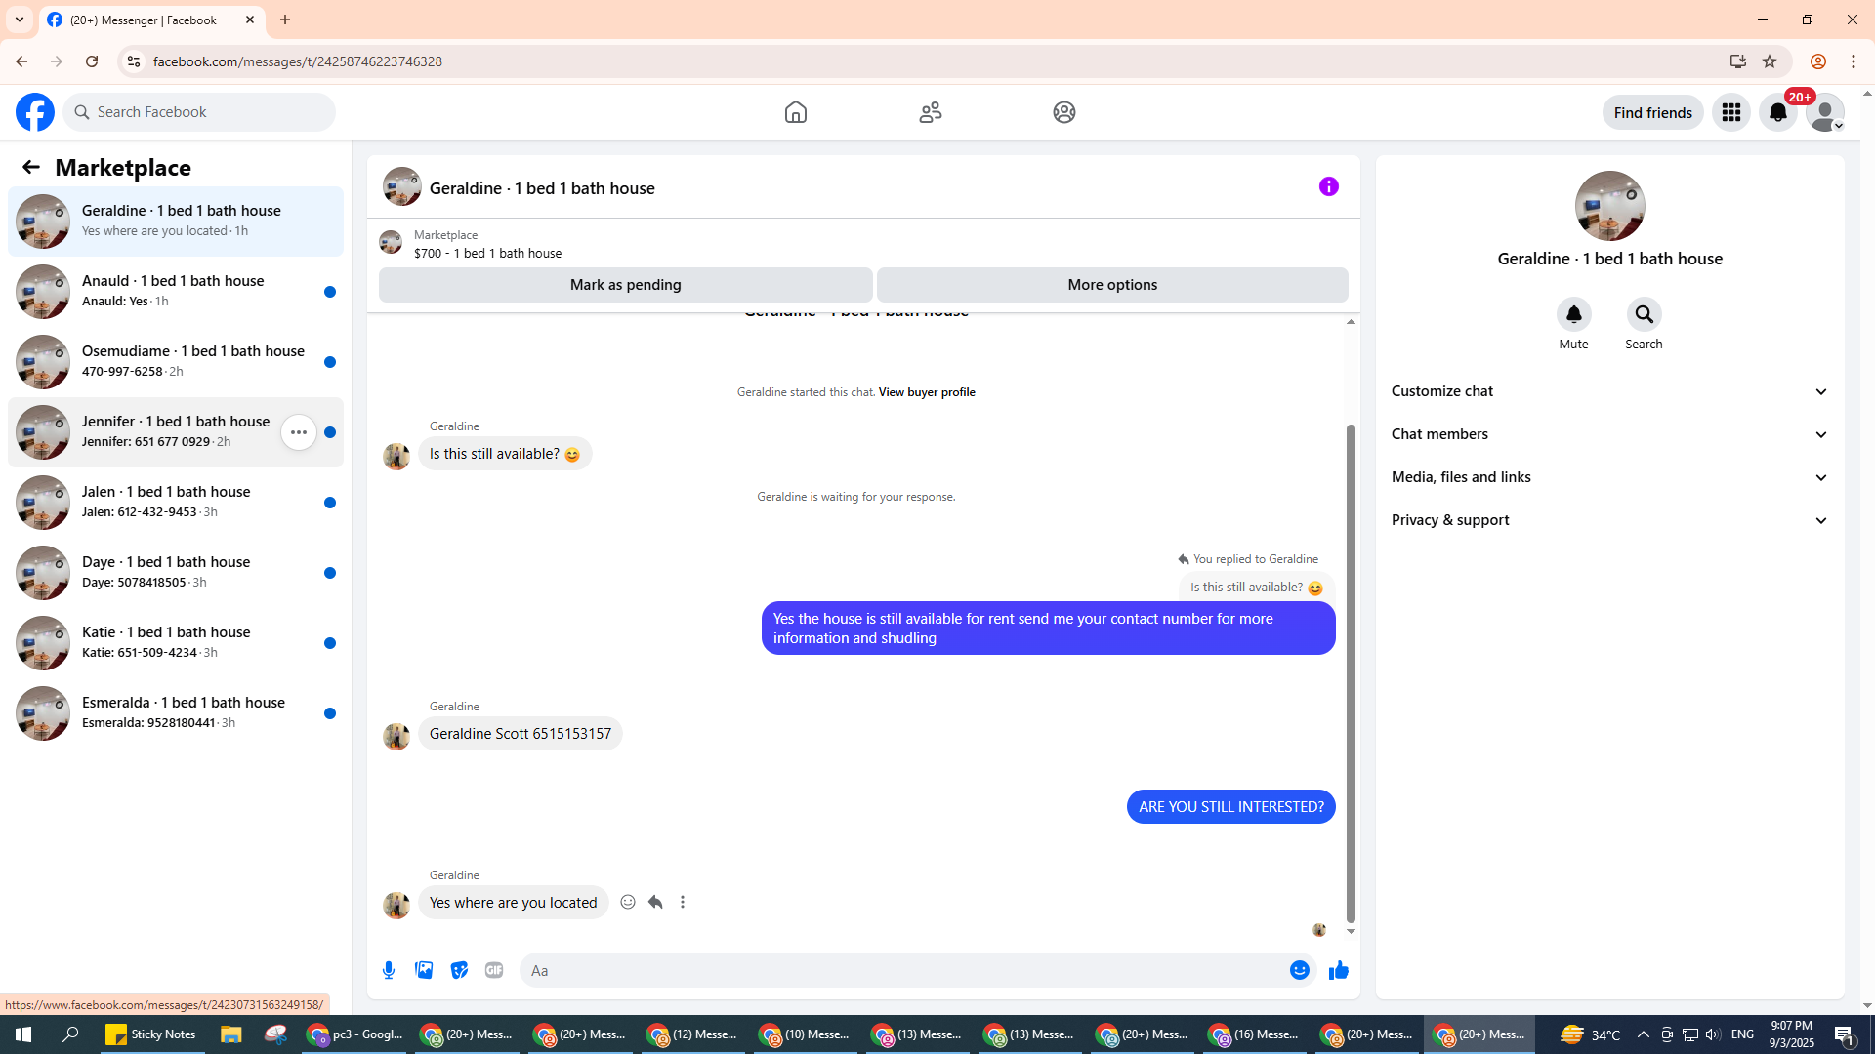Attach a photo file icon
Screen dimensions: 1875x1054
424,970
